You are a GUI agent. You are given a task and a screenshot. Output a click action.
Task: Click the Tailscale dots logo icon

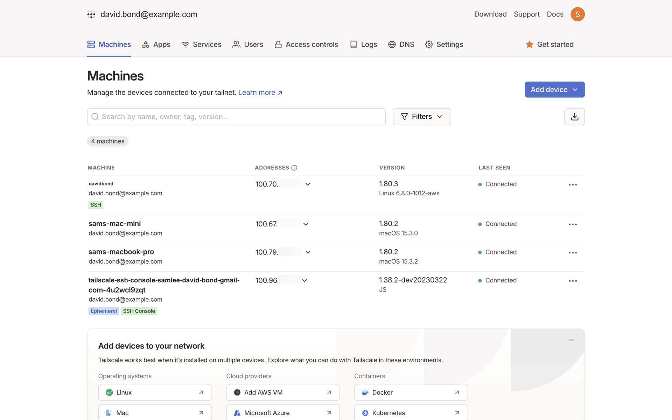point(91,14)
